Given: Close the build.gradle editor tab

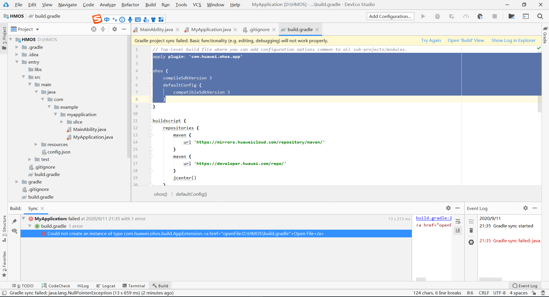Looking at the screenshot, I should pos(317,30).
